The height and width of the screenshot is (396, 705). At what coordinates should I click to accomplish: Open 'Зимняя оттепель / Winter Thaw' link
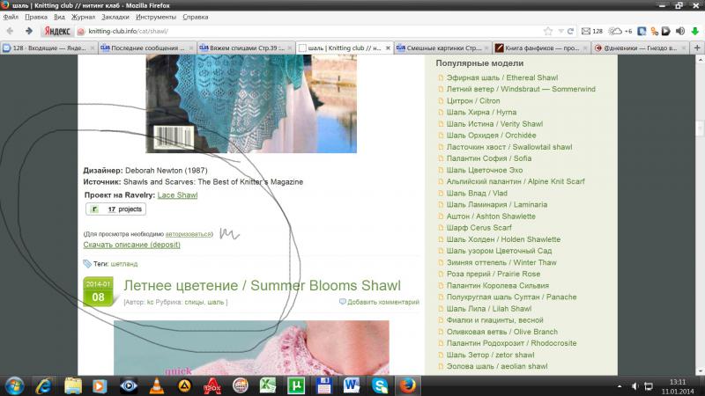click(501, 262)
